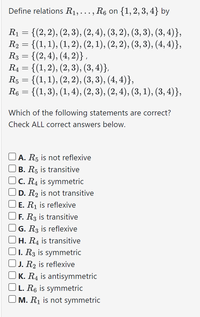Check option I stating R3 is symmetric
This screenshot has width=200, height=317.
pyautogui.click(x=12, y=251)
